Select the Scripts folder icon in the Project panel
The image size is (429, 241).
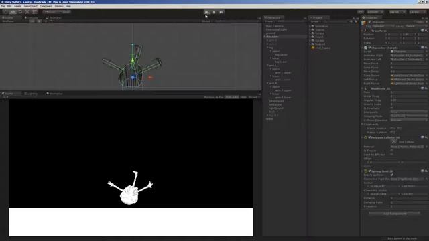[x=313, y=33]
